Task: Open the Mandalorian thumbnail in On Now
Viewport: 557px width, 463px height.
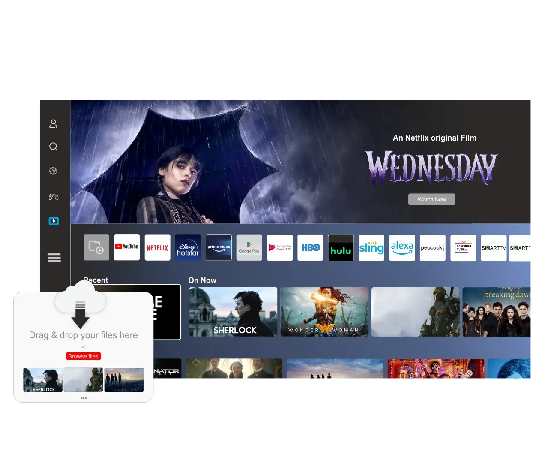Action: coord(416,312)
